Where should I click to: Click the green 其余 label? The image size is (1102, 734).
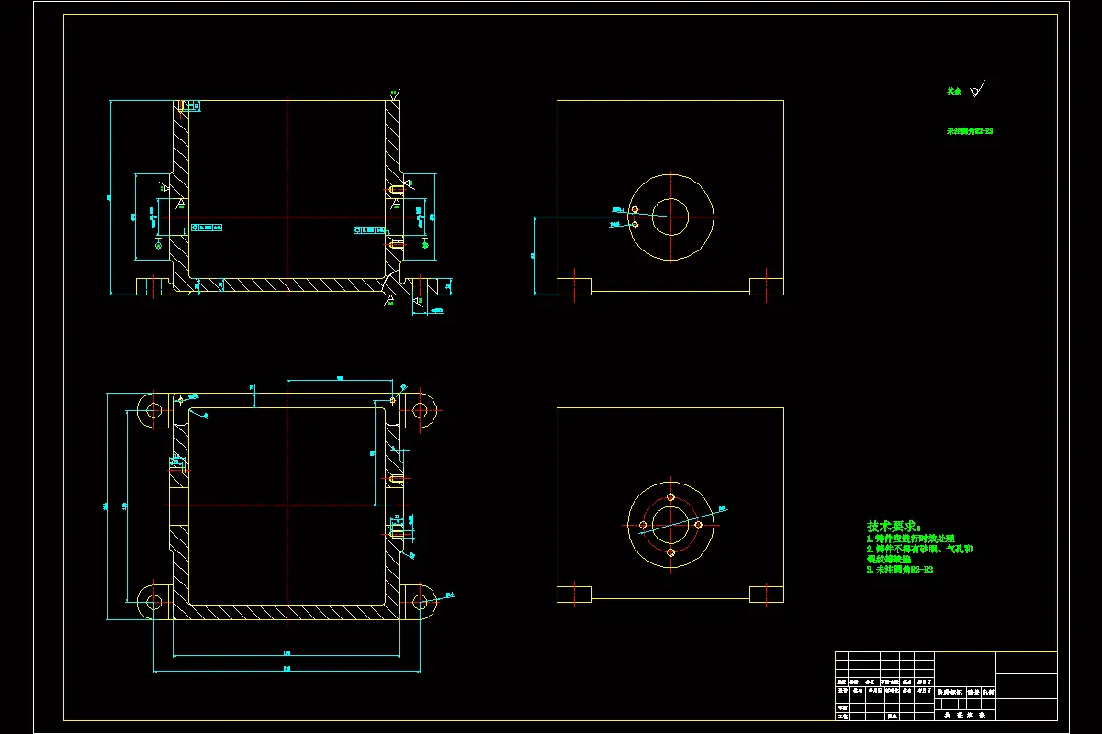pyautogui.click(x=954, y=92)
